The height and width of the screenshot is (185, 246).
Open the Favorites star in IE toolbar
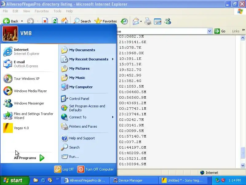tap(105, 21)
